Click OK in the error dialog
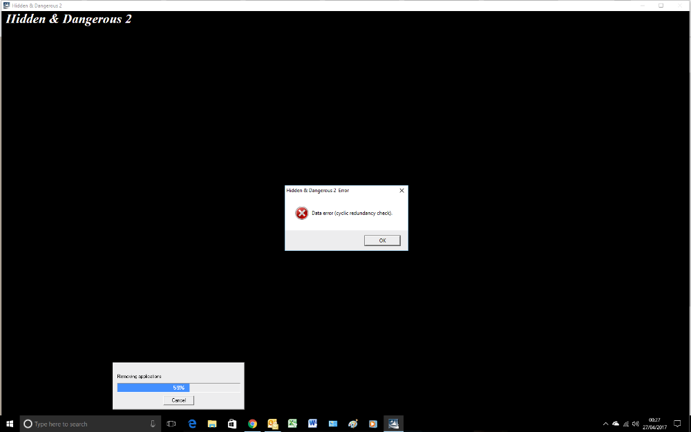 (382, 241)
